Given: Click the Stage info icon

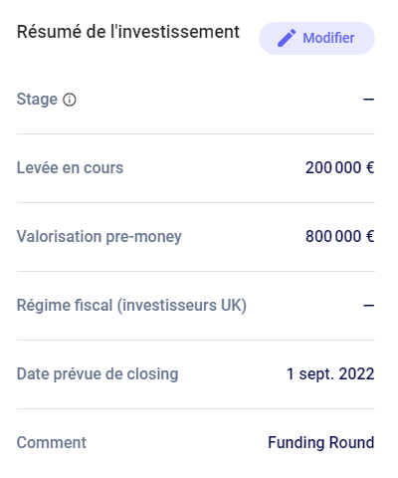Looking at the screenshot, I should tap(70, 100).
